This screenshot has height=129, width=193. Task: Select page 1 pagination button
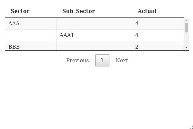(102, 60)
